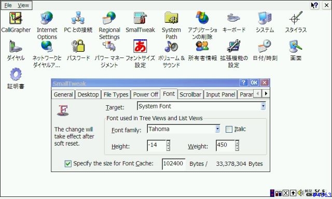Open フォントサイズ設定 font size applet
The width and height of the screenshot is (332, 199).
coord(140,54)
